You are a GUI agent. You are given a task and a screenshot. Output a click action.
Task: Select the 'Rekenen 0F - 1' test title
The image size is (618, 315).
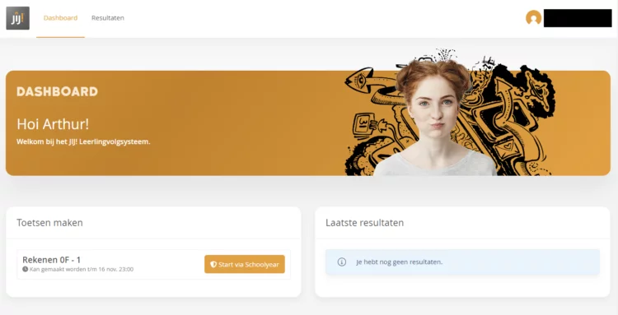51,260
